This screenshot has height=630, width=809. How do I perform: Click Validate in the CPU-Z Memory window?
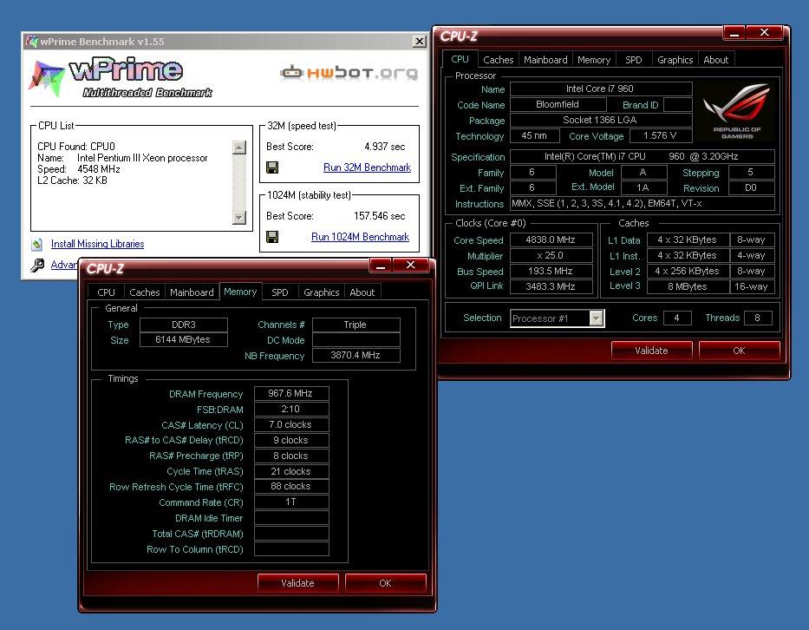(x=297, y=583)
